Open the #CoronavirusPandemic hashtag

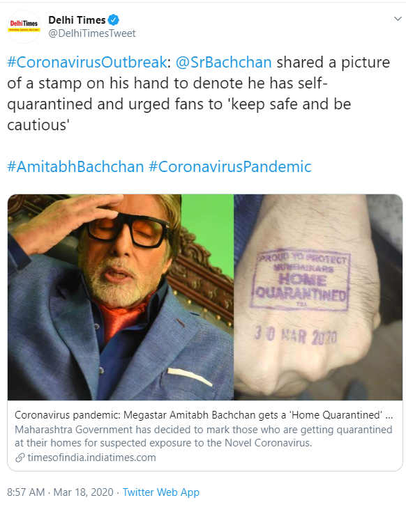(230, 167)
